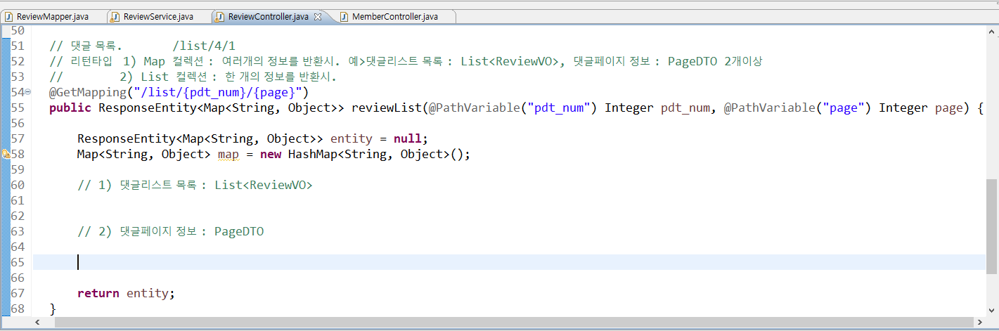Click the warning marker on line 58
The image size is (999, 331).
[5, 154]
